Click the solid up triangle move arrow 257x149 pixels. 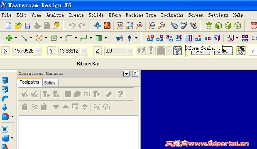[x=66, y=107]
